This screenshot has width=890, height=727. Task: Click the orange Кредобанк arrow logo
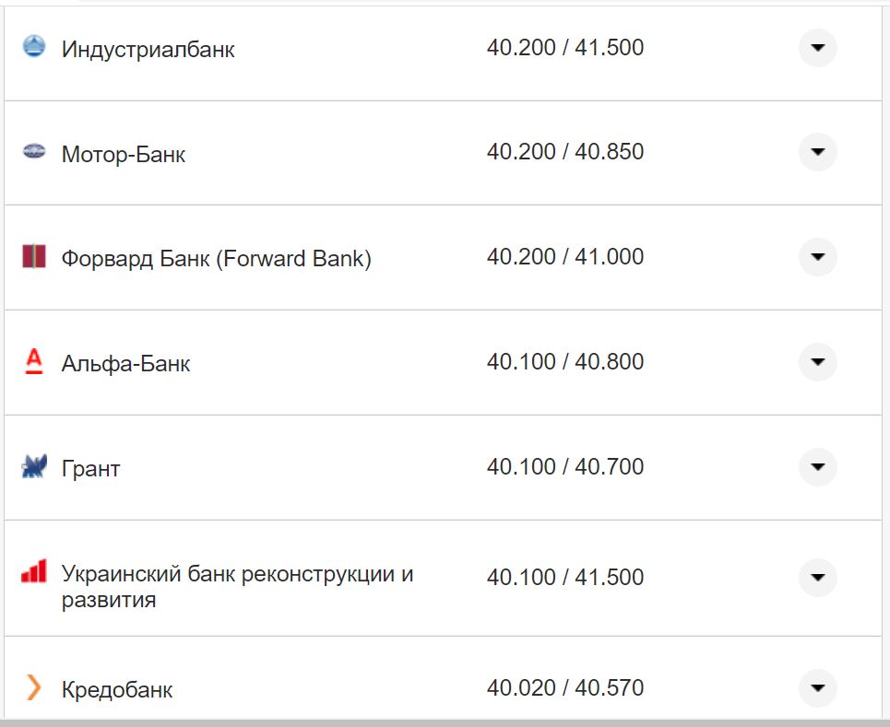tap(32, 686)
